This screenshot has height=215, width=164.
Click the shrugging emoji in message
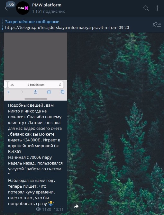click(x=51, y=203)
